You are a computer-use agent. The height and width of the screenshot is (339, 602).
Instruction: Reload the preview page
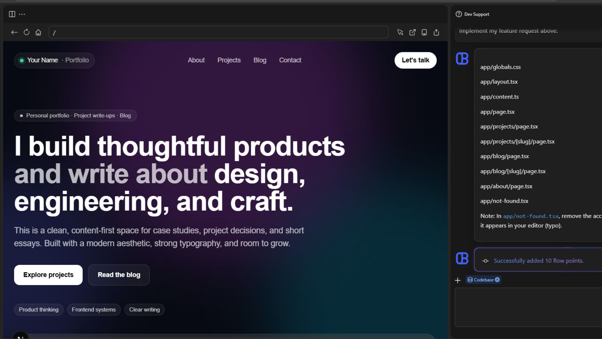[x=27, y=32]
